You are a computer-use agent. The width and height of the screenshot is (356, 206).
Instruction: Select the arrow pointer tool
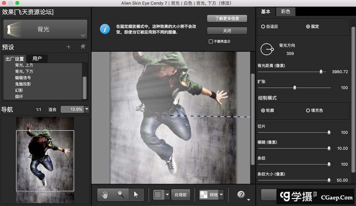tap(136, 195)
